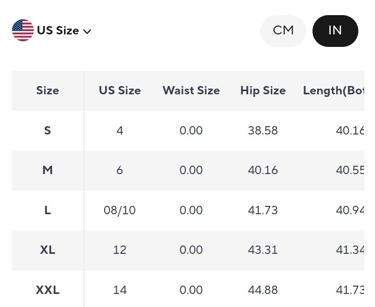Click the Size column header

coord(47,91)
